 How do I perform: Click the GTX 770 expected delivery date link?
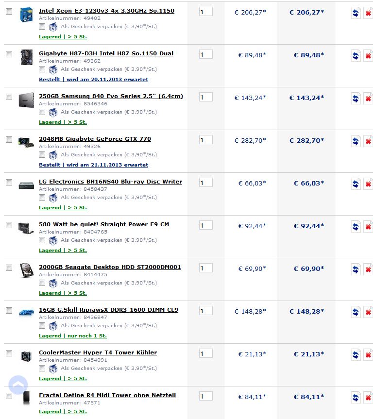(x=93, y=165)
